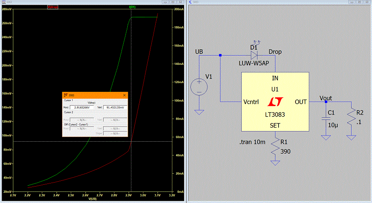Click Cursor 2 Horz N/A field
372x203 pixels.
[82, 120]
